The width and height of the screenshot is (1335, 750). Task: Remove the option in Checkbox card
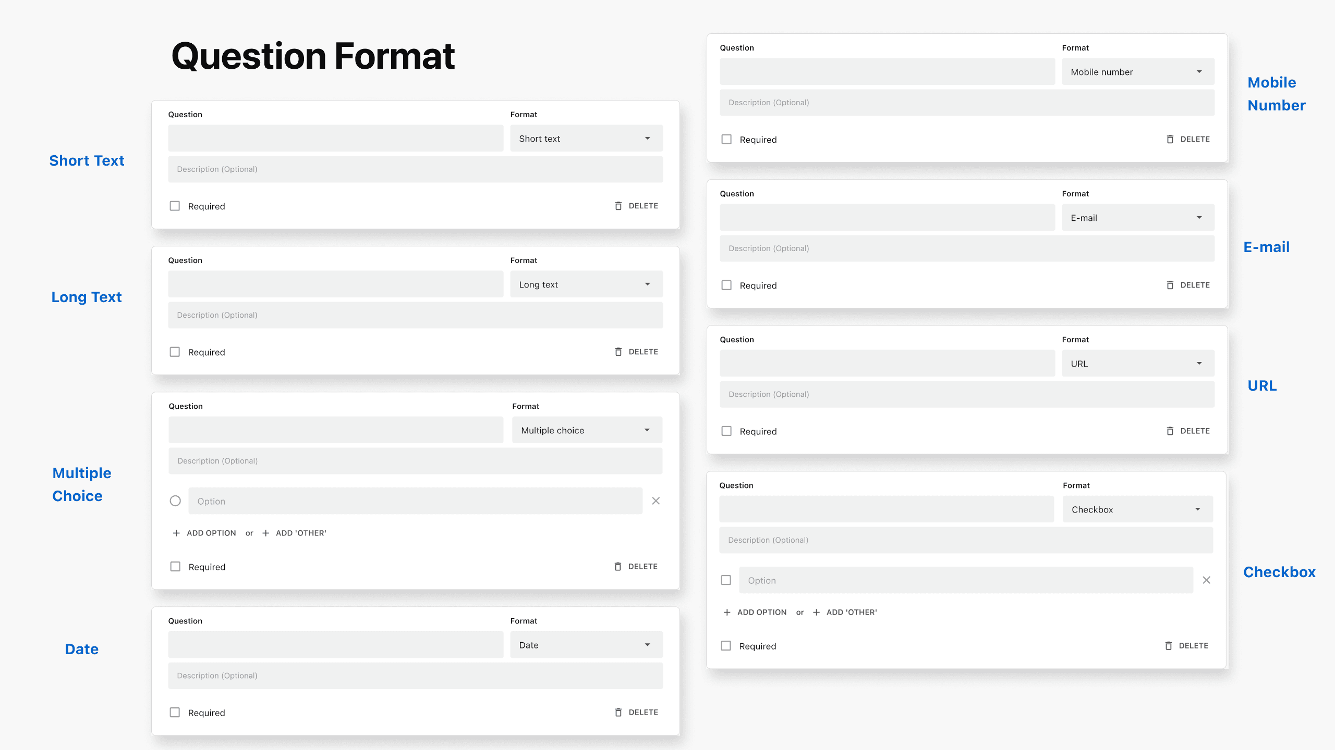coord(1206,580)
